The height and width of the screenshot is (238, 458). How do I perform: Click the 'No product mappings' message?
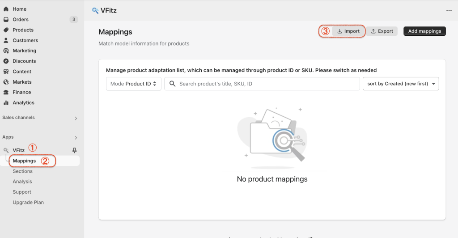(x=272, y=179)
